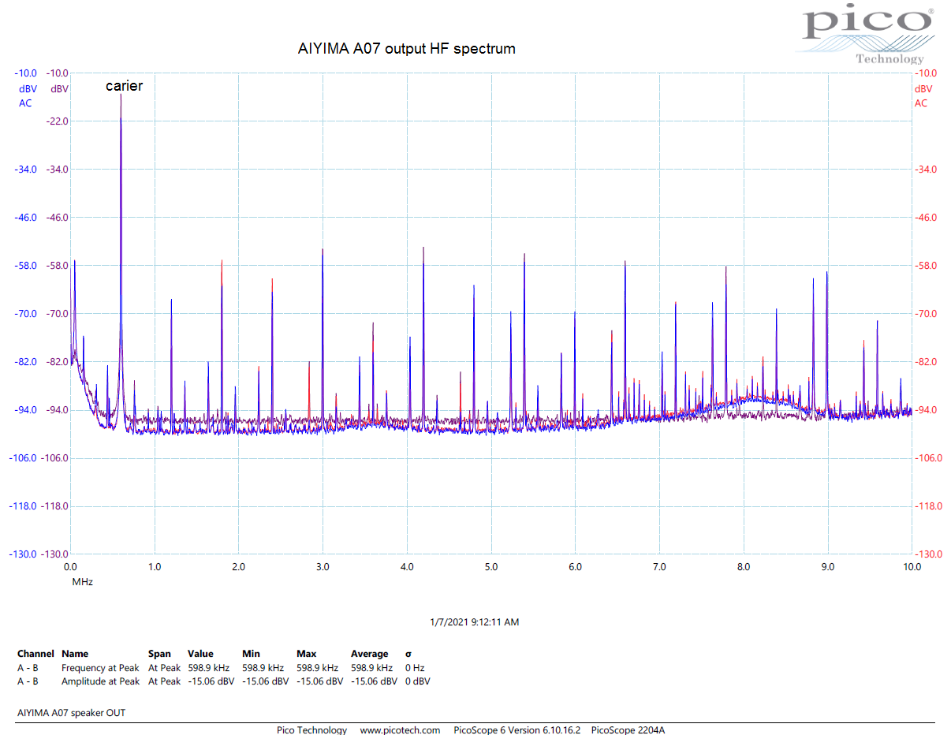Click the "2.0" frequency axis label
Screen dimensions: 951x735
tap(239, 567)
